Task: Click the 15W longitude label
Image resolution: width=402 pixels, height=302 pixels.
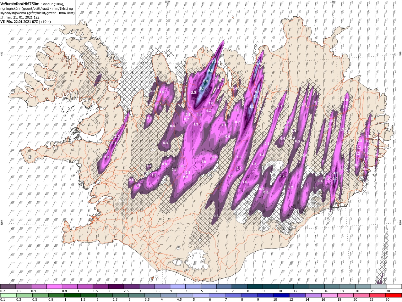Action: [332, 2]
